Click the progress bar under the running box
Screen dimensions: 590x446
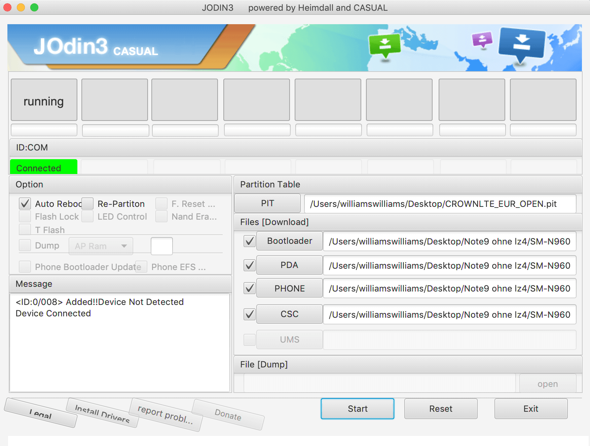[44, 130]
